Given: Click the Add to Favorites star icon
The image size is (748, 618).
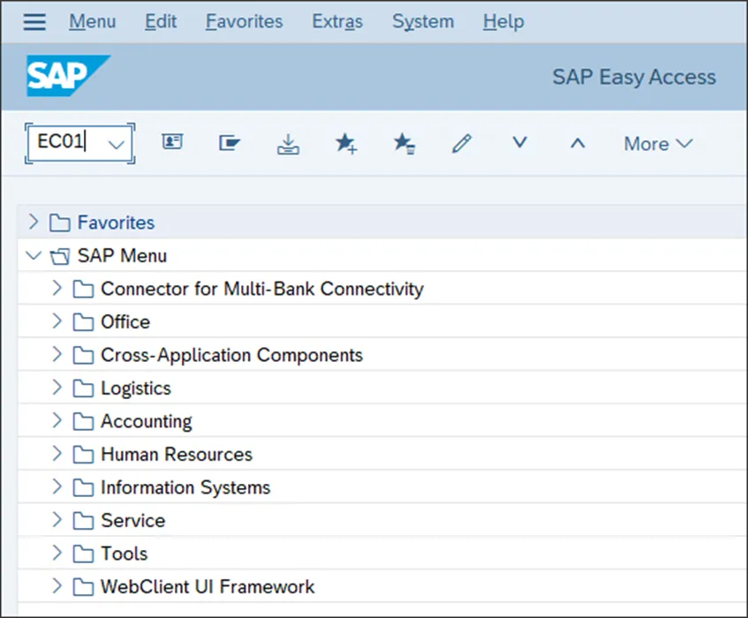Looking at the screenshot, I should [346, 143].
